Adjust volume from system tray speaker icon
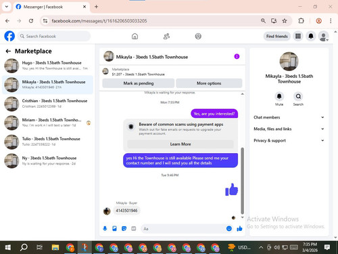 [x=276, y=247]
